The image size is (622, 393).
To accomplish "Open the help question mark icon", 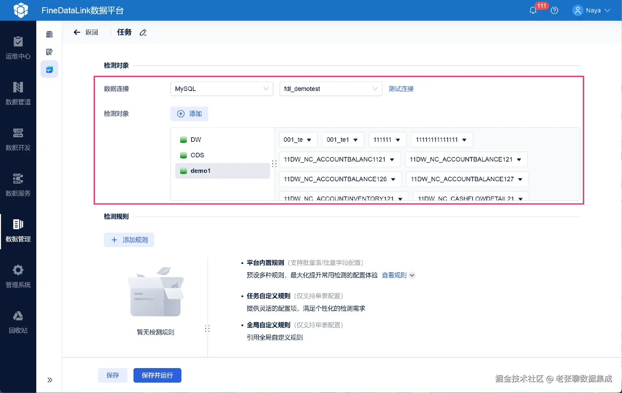I will [x=554, y=10].
